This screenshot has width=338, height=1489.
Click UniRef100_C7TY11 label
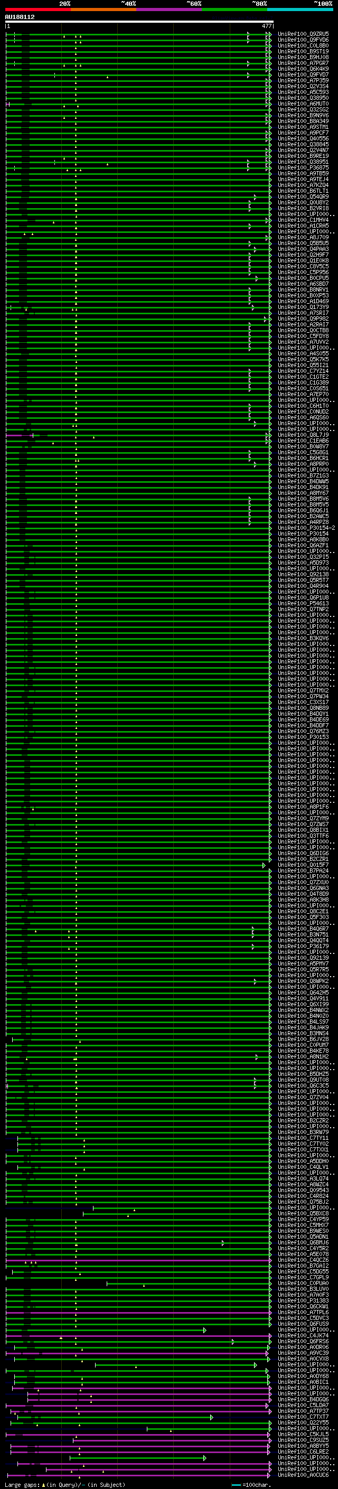pyautogui.click(x=303, y=1138)
